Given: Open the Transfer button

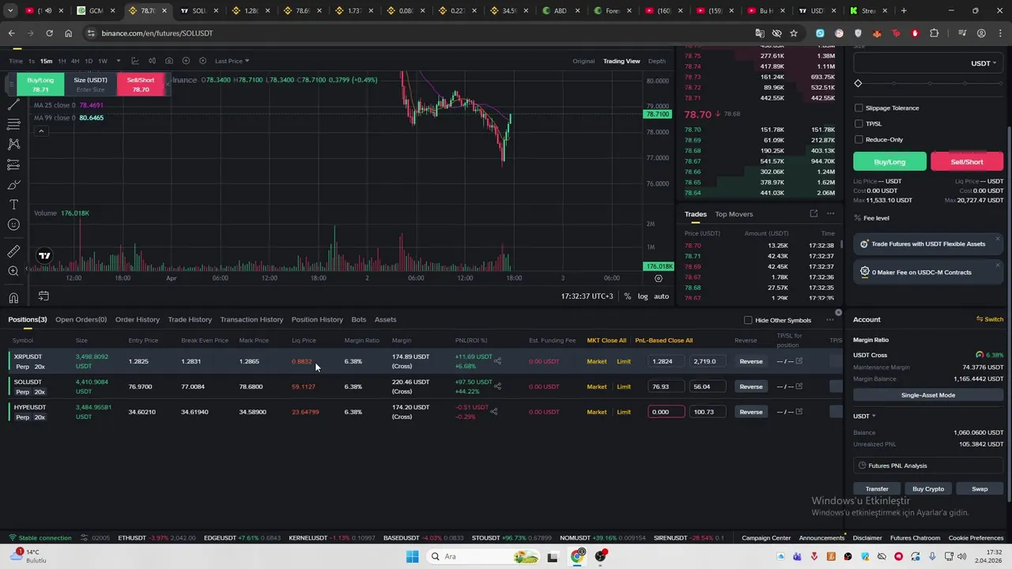Looking at the screenshot, I should (877, 488).
